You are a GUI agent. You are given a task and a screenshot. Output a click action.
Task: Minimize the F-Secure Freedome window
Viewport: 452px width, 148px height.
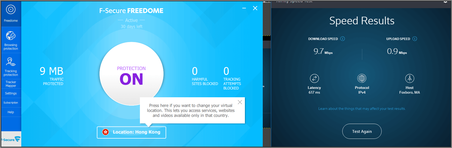click(x=244, y=8)
